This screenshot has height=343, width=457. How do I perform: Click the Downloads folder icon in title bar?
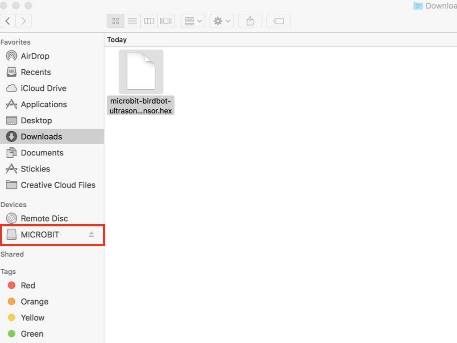418,6
